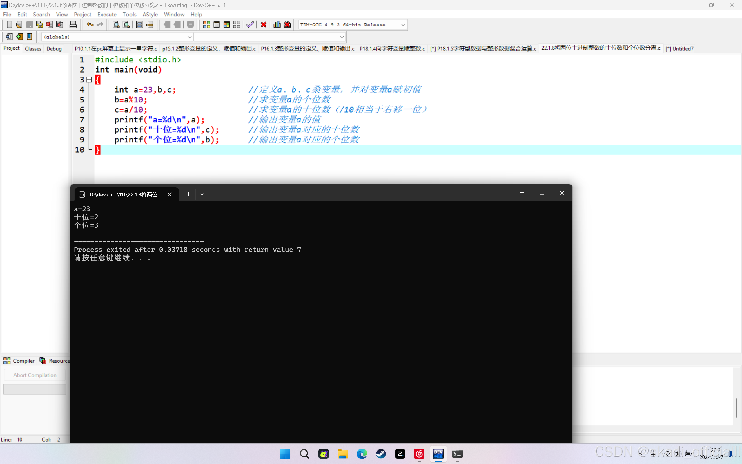Viewport: 742px width, 464px height.
Task: Add new terminal tab with plus button
Action: point(188,194)
